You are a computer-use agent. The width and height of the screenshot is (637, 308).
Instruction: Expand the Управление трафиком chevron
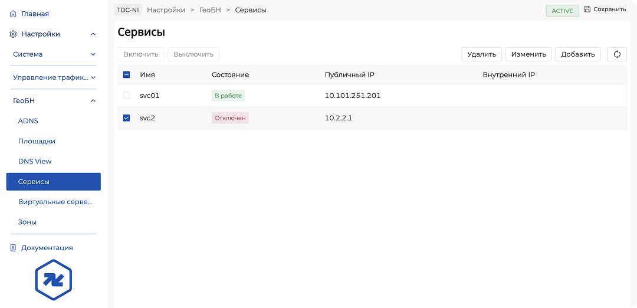click(93, 77)
